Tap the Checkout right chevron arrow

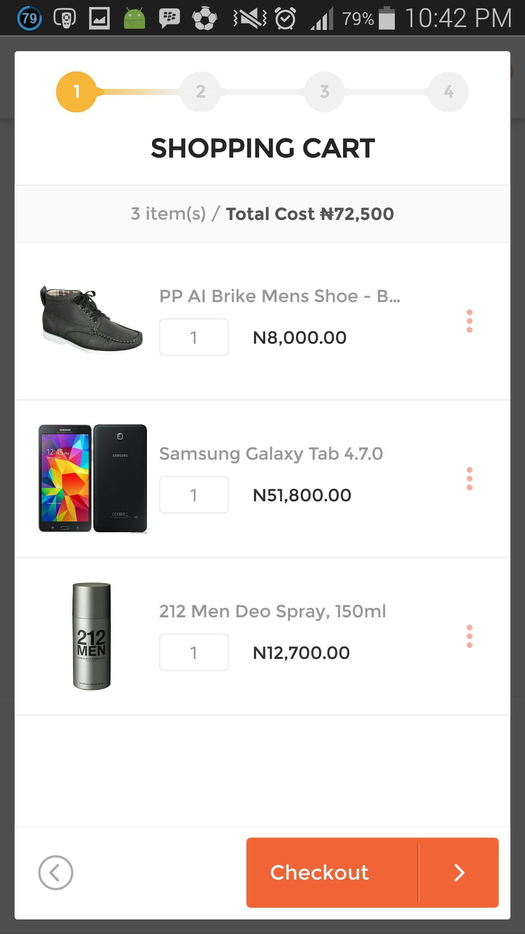(459, 873)
